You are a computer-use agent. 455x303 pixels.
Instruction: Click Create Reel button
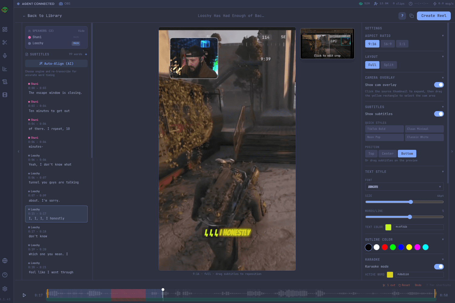click(434, 16)
